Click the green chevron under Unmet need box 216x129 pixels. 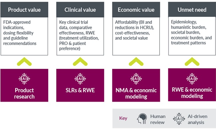click(x=192, y=62)
